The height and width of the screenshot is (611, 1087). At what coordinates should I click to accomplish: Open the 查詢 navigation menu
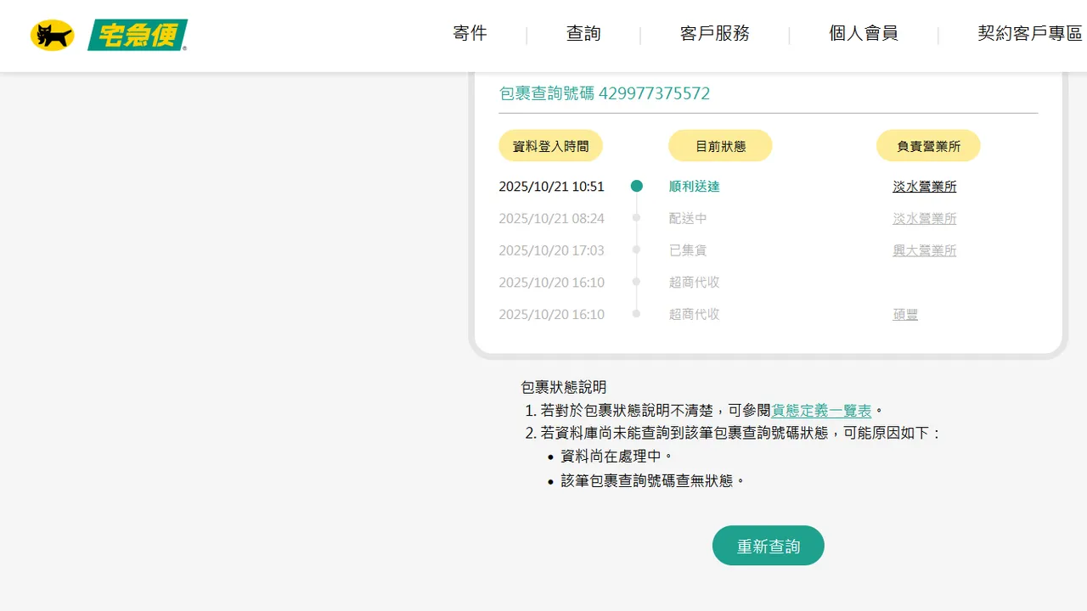pos(583,34)
